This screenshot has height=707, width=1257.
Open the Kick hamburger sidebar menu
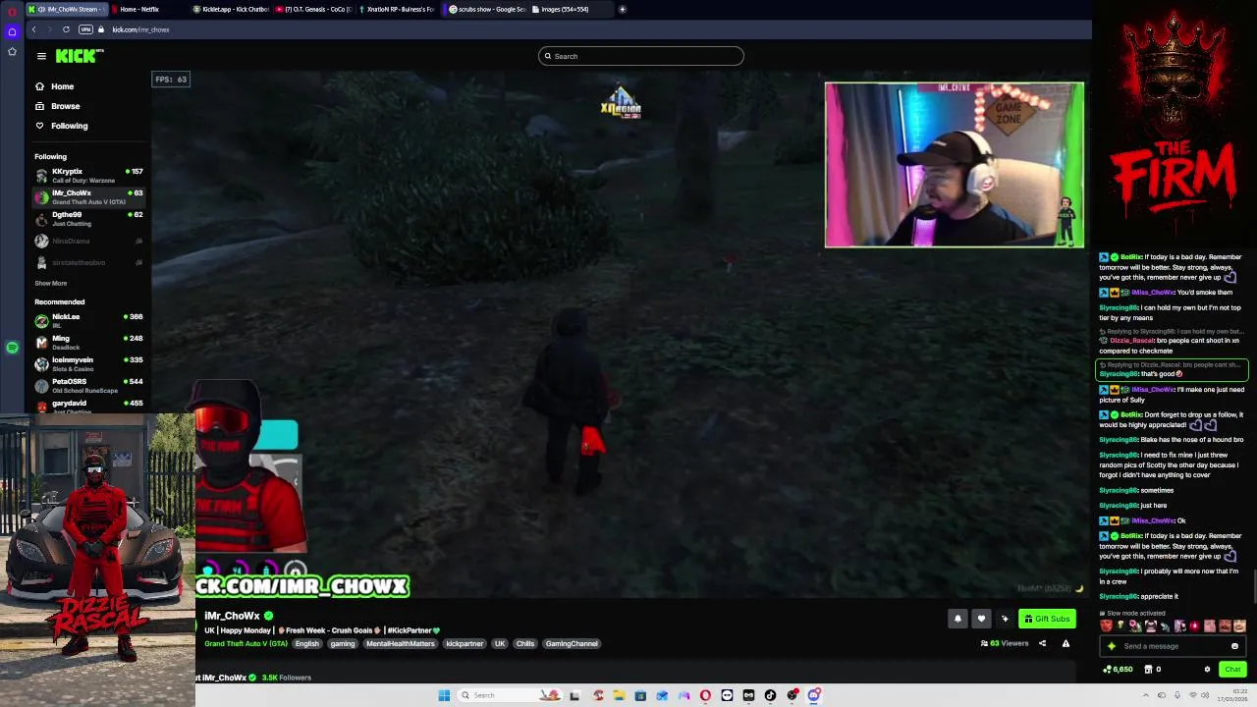click(x=41, y=56)
